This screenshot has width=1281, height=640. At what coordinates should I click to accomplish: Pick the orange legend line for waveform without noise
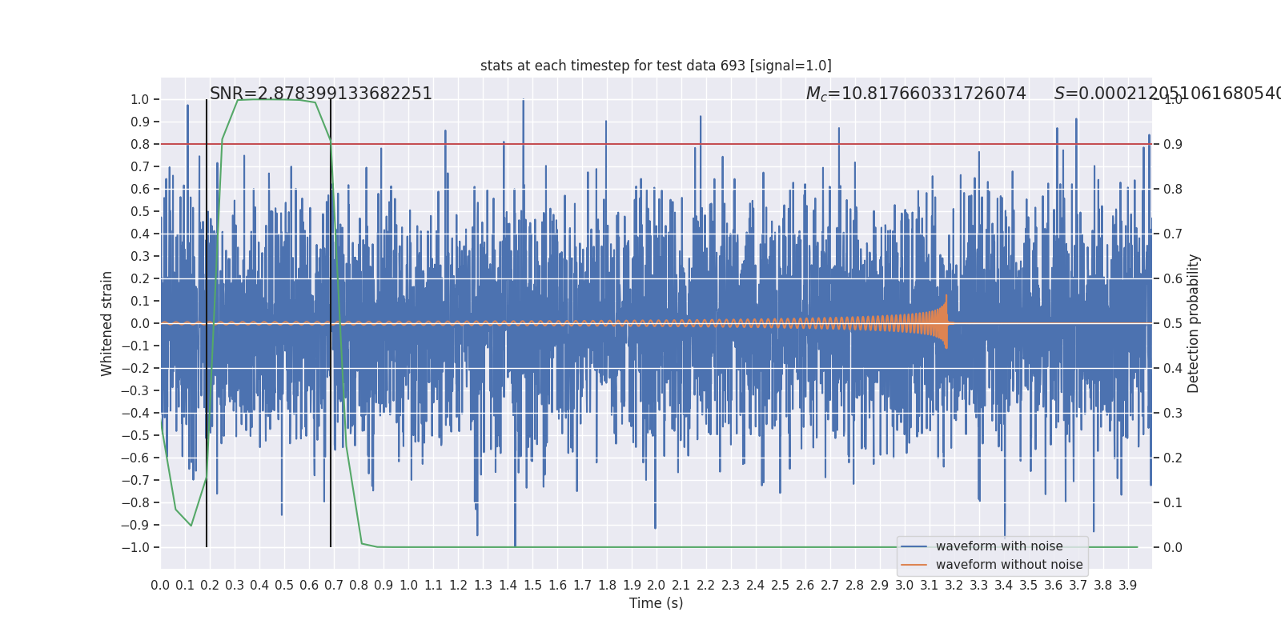[x=914, y=565]
